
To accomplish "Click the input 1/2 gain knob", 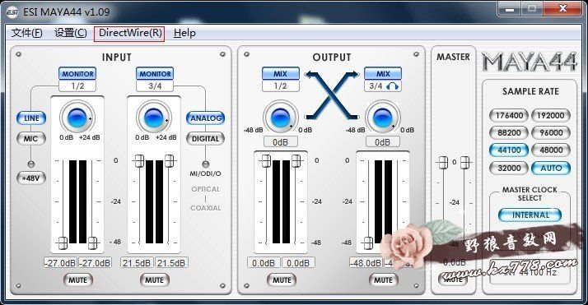I will pyautogui.click(x=77, y=118).
